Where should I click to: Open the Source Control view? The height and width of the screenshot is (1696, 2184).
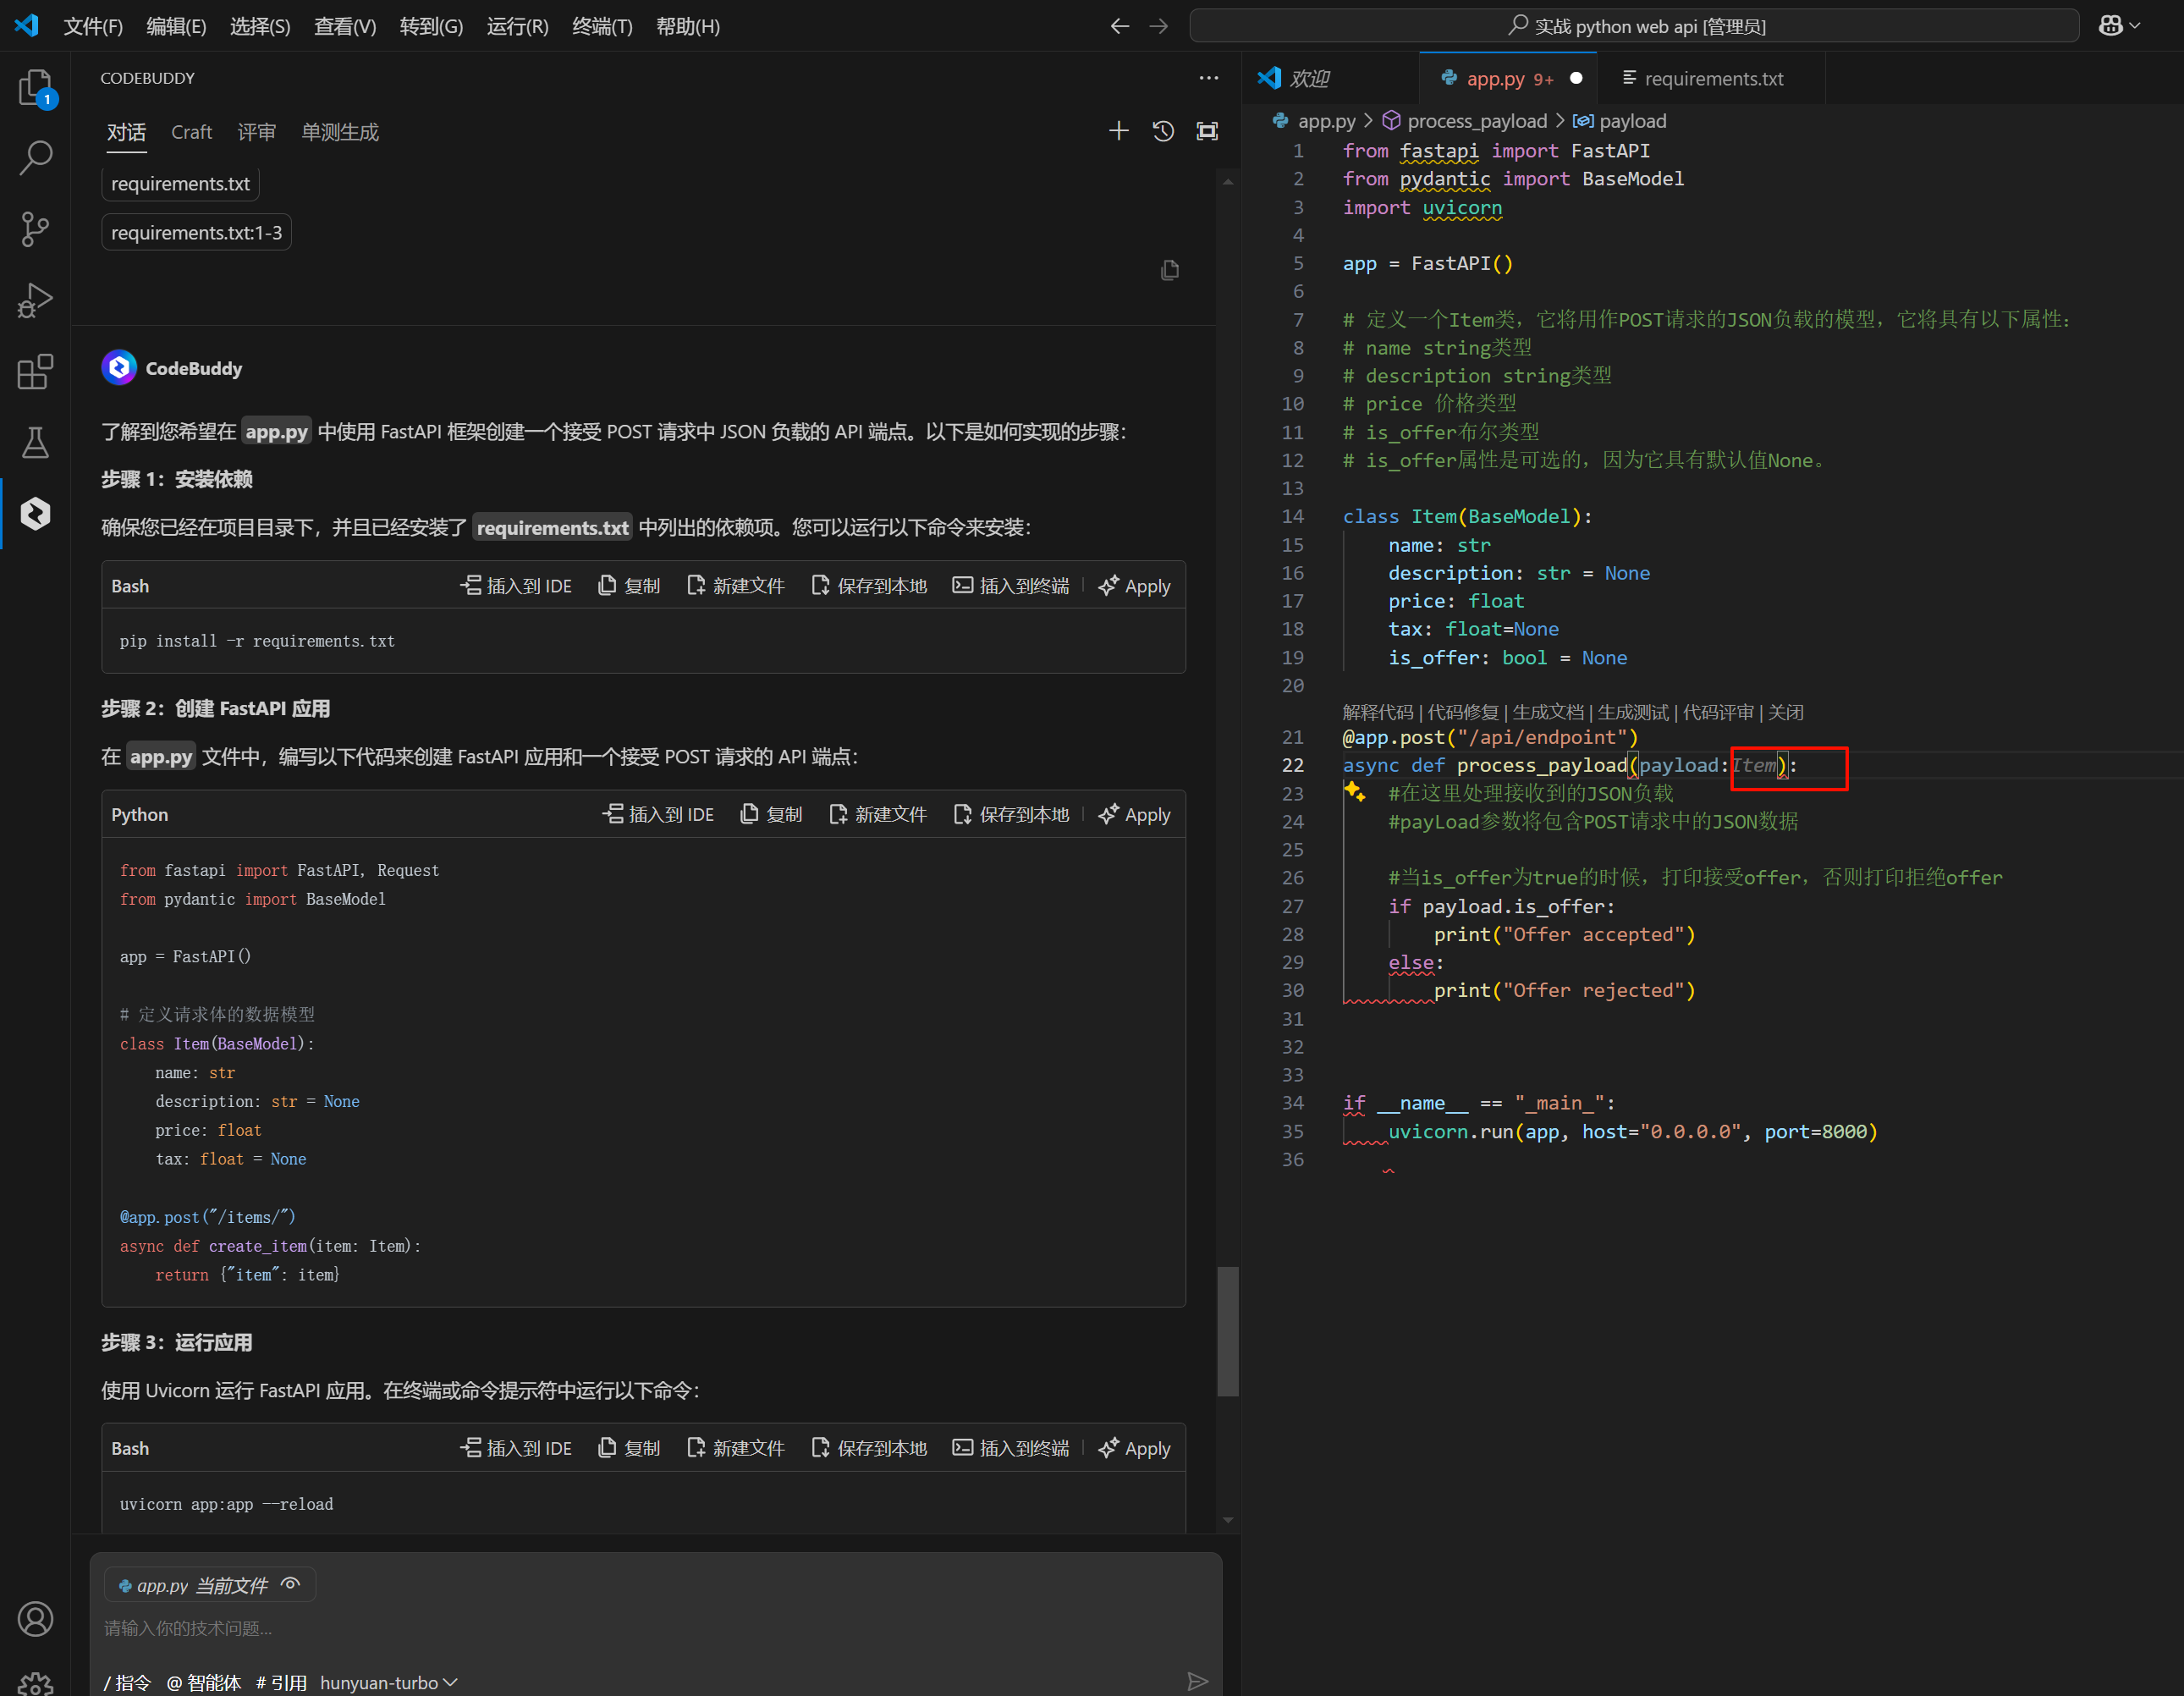[35, 229]
